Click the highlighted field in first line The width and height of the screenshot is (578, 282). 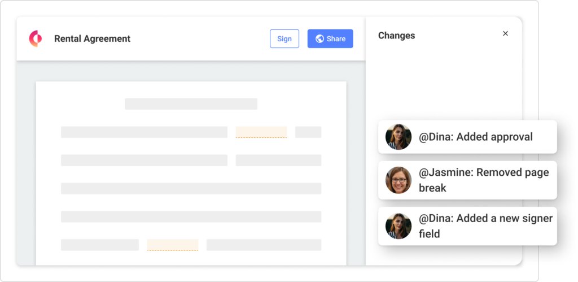[261, 132]
